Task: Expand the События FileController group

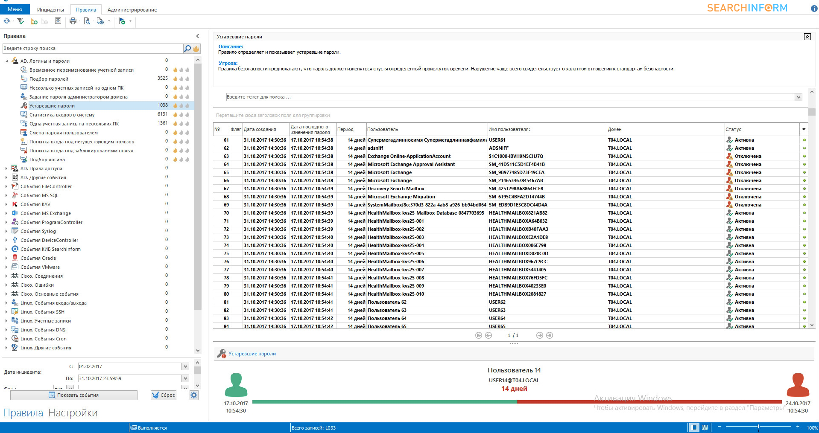Action: [x=6, y=186]
